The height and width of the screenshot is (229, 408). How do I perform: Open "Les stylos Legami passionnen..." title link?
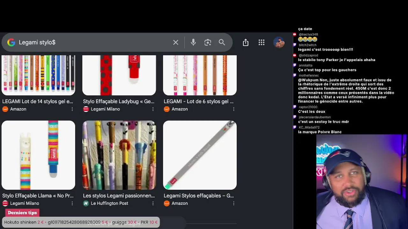(x=119, y=196)
